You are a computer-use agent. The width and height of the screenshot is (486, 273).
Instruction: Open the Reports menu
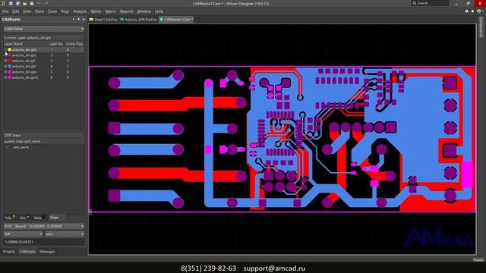127,11
